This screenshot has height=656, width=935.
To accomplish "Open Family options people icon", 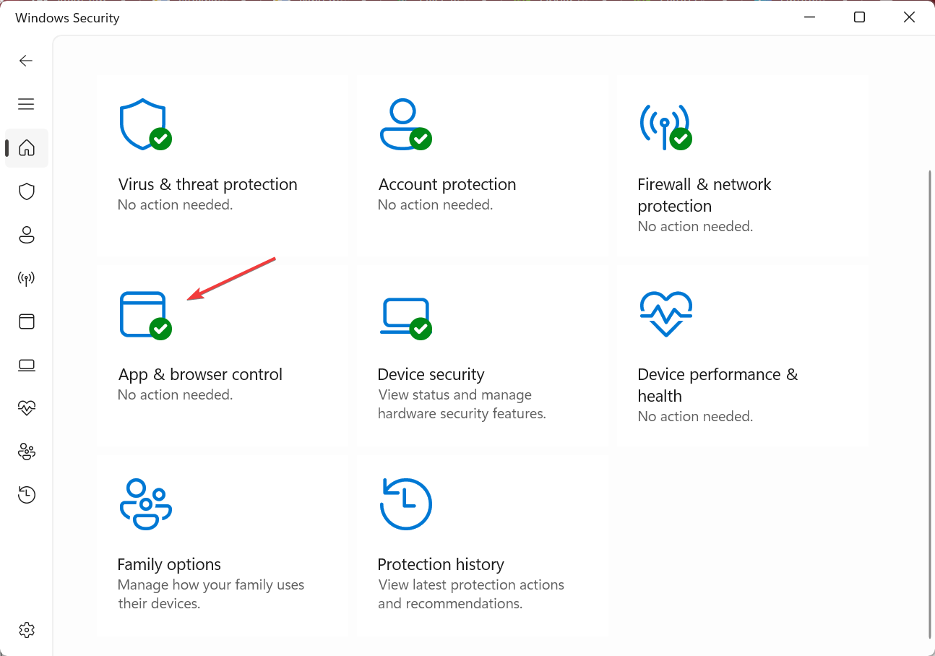I will pyautogui.click(x=145, y=504).
